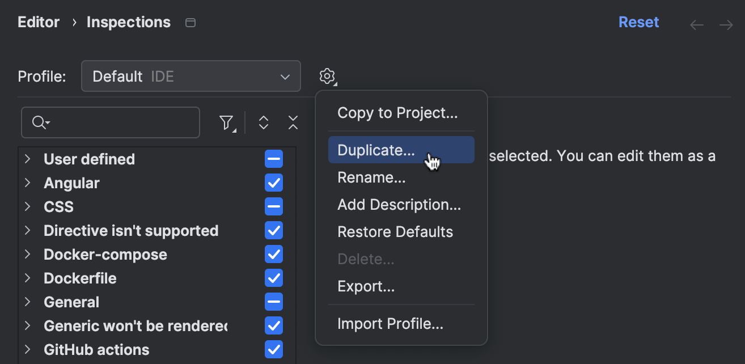
Task: Click the forward navigation arrow
Action: click(x=726, y=24)
